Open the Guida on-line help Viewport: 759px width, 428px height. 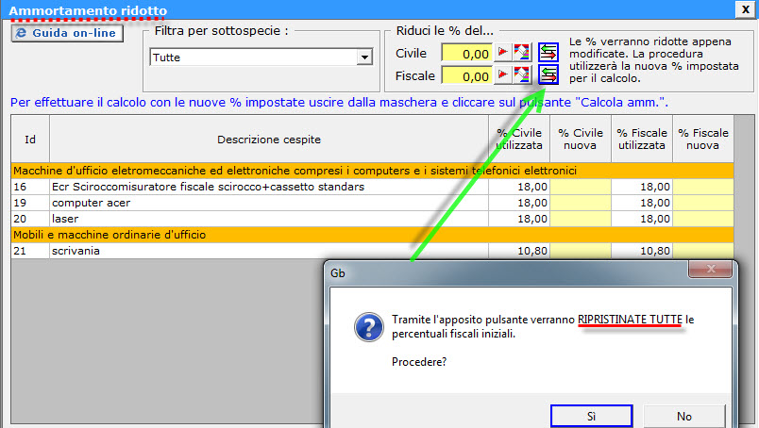(x=65, y=34)
